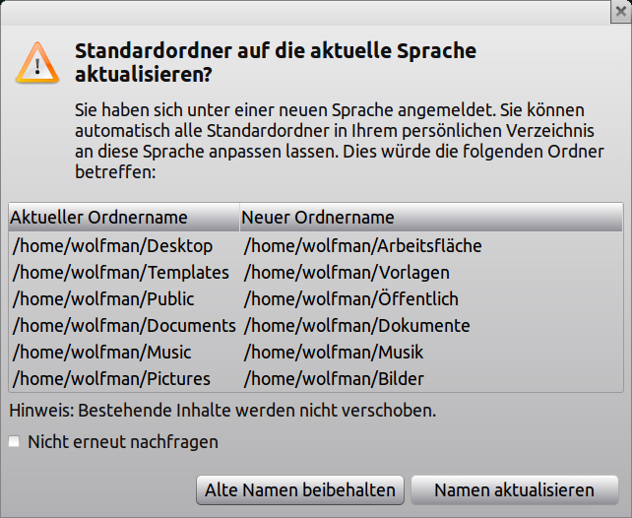Select the /home/wolfman/Templates row
Screen dimensions: 632x518
(x=121, y=273)
